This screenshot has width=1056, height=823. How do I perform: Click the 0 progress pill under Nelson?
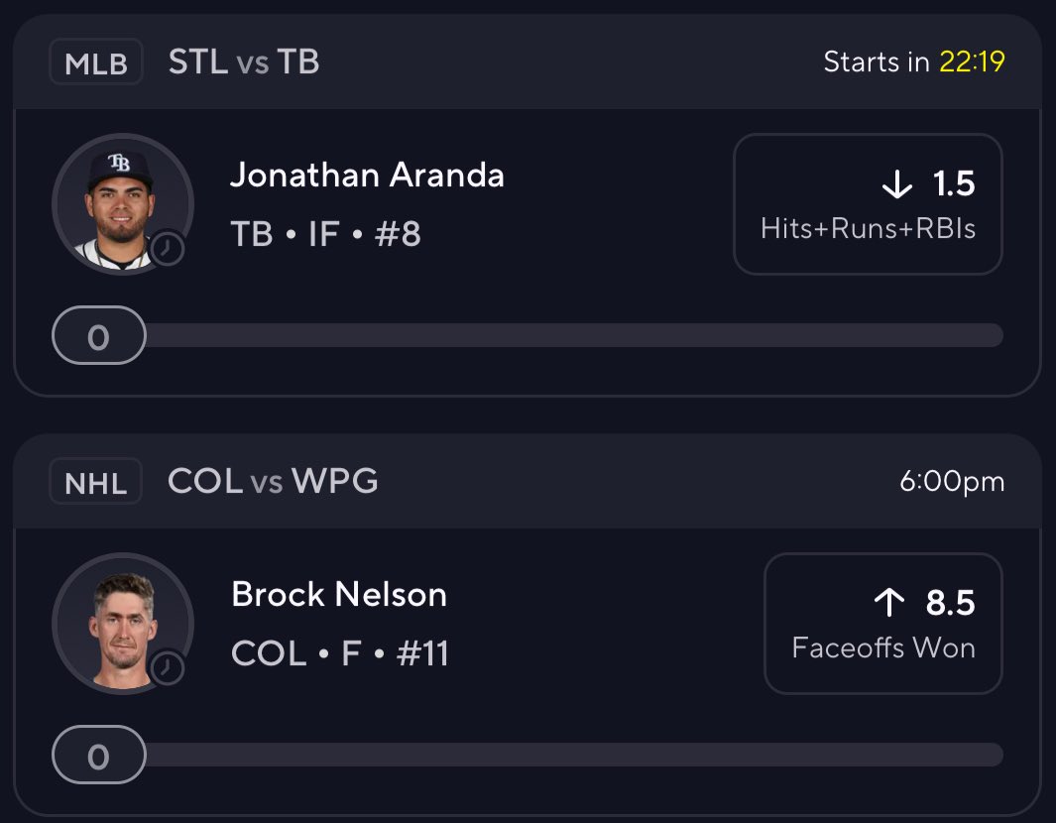point(98,758)
